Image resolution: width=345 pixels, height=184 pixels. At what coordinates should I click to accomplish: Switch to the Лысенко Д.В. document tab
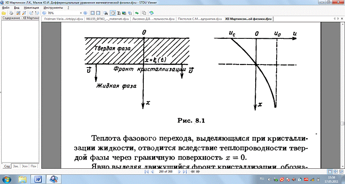point(153,19)
